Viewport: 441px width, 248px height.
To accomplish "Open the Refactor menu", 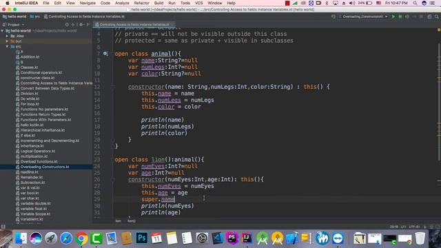I will tap(141, 3).
